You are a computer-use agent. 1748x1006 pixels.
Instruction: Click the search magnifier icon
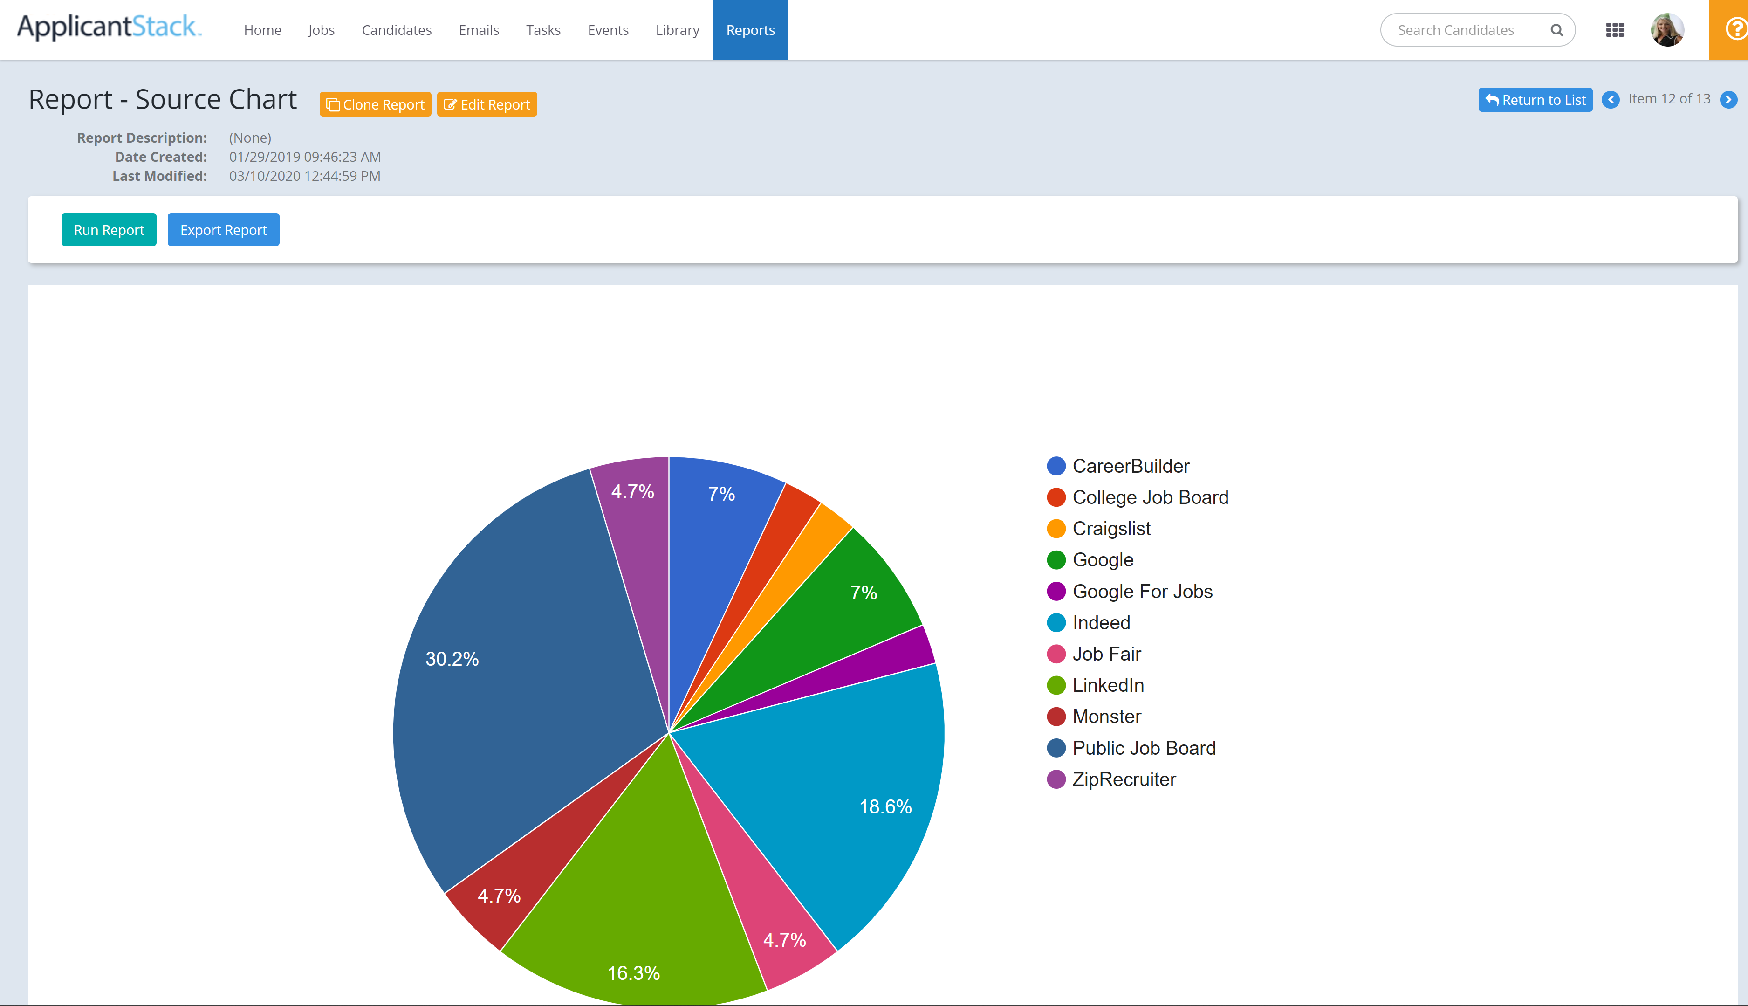(x=1556, y=30)
